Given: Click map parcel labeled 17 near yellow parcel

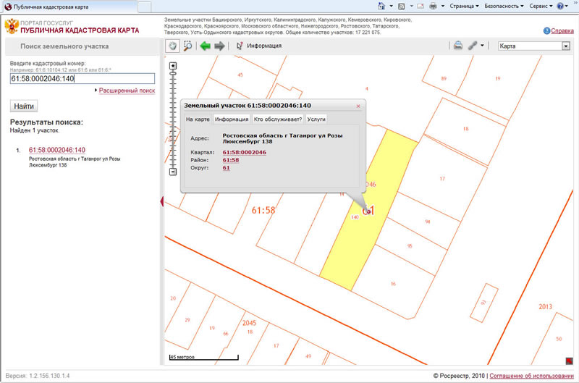Looking at the screenshot, I should pyautogui.click(x=442, y=179).
